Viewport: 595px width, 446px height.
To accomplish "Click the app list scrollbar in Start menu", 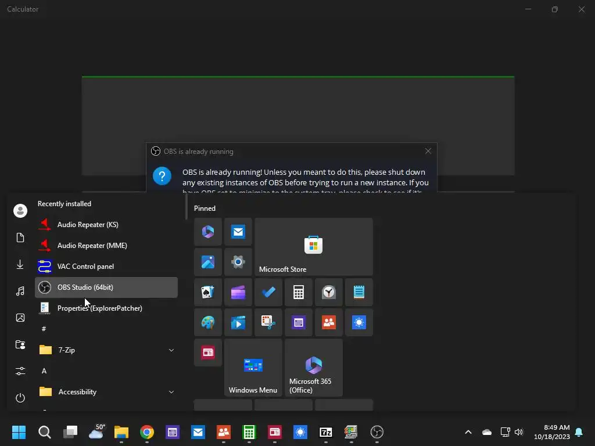I will coord(187,208).
